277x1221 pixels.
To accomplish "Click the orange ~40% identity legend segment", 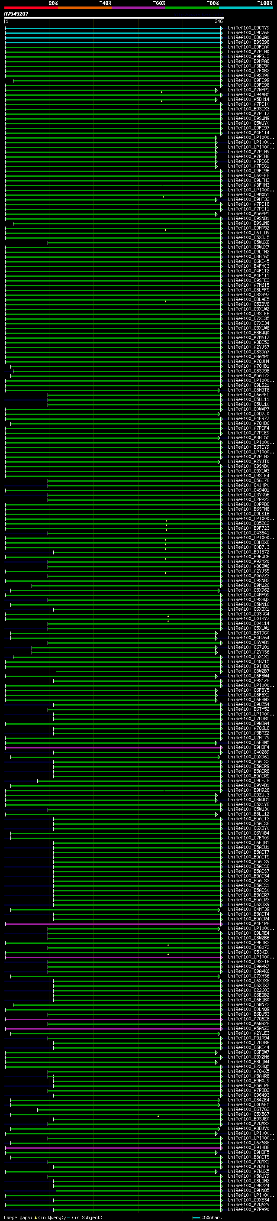I will pyautogui.click(x=85, y=8).
